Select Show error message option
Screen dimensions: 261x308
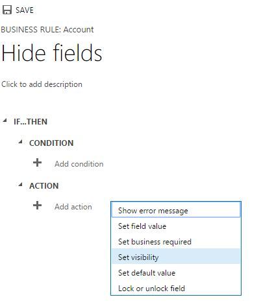[176, 210]
